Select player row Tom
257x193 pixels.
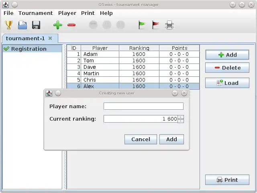pos(133,61)
